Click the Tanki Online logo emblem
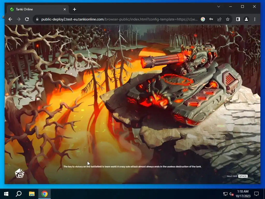 20,173
